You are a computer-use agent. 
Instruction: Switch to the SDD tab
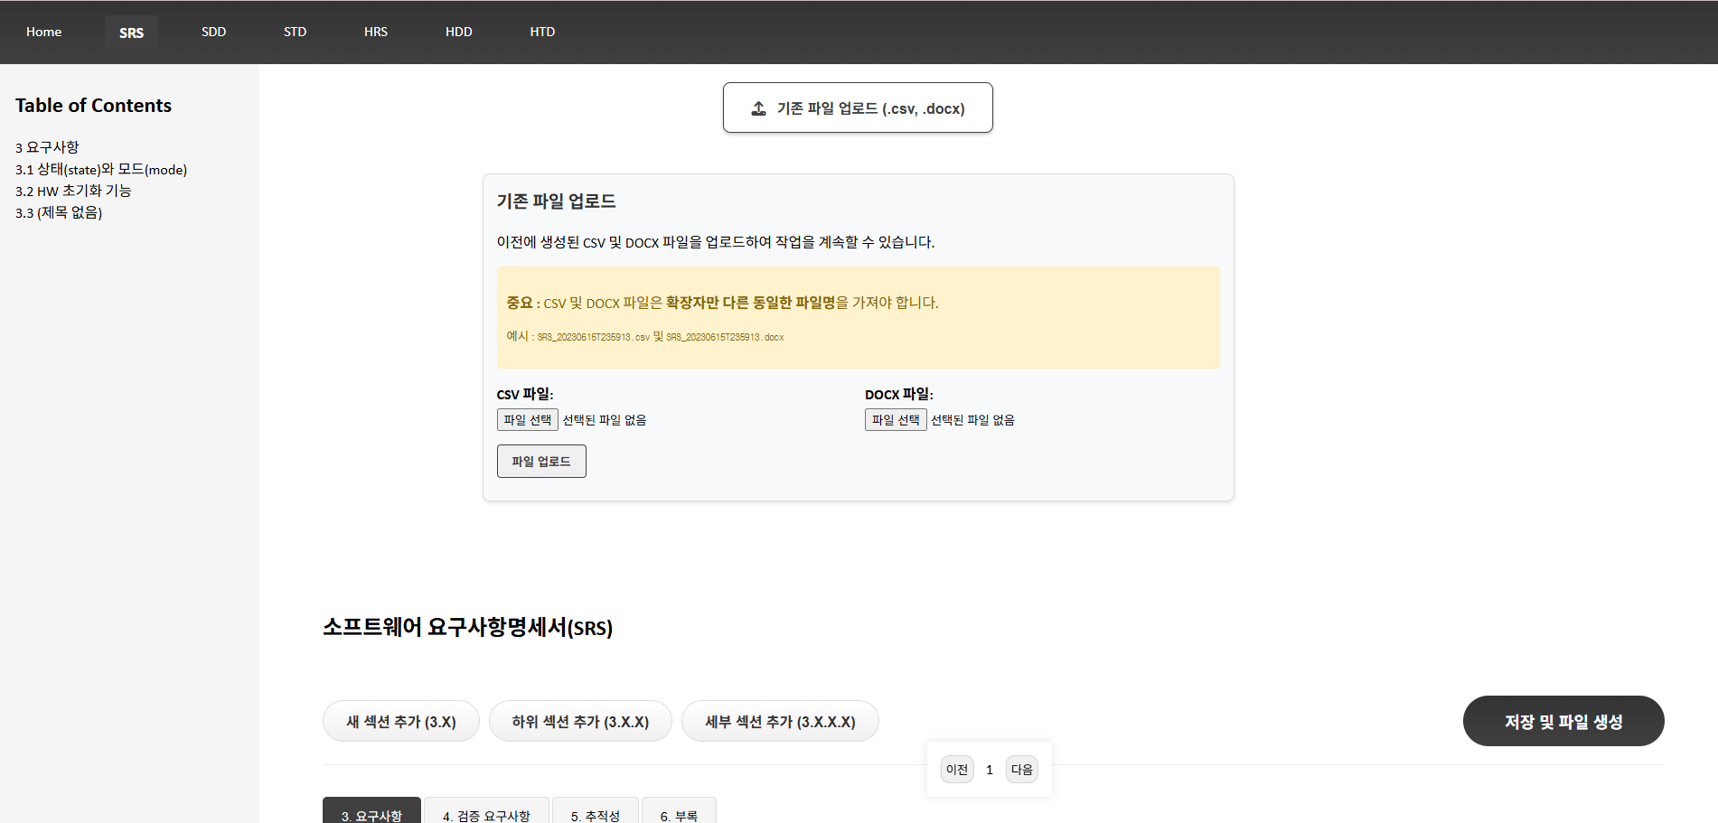(213, 32)
